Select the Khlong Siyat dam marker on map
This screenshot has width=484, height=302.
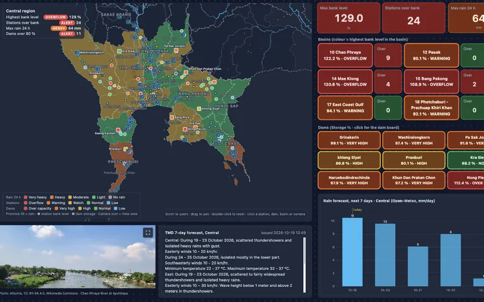coord(199,109)
